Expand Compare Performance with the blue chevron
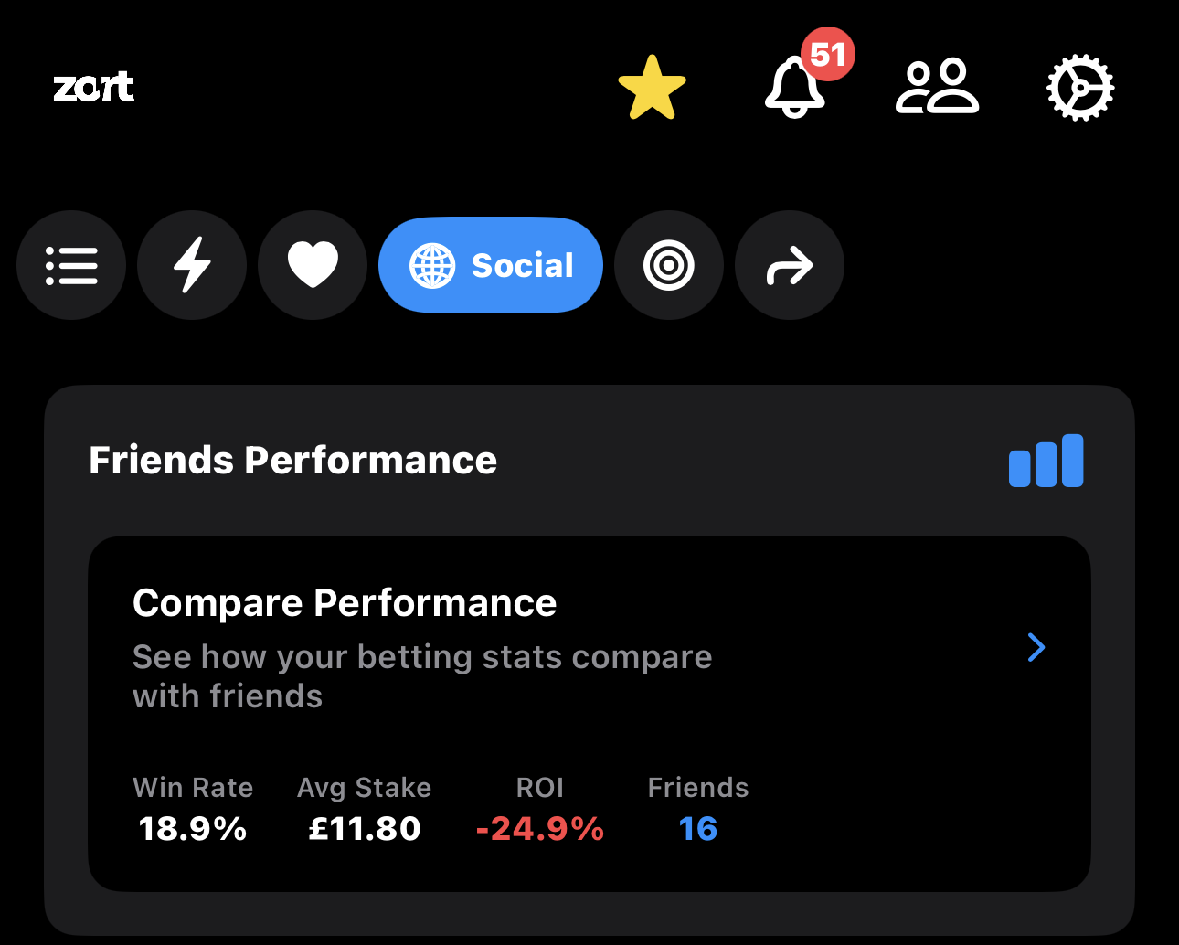 [x=1036, y=647]
